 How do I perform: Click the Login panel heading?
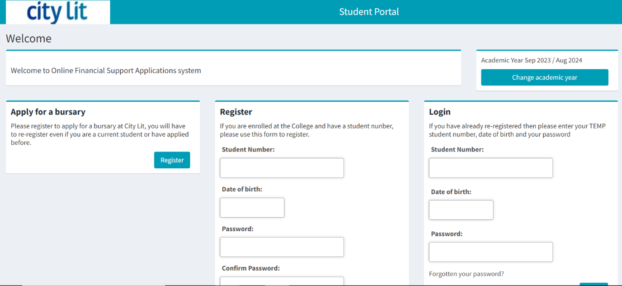439,112
